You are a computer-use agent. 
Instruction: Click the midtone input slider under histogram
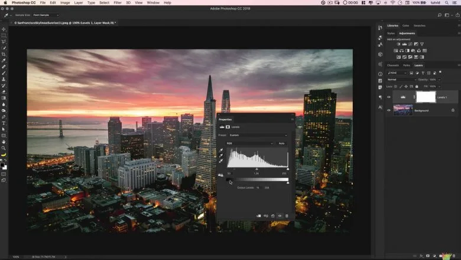coord(257,169)
